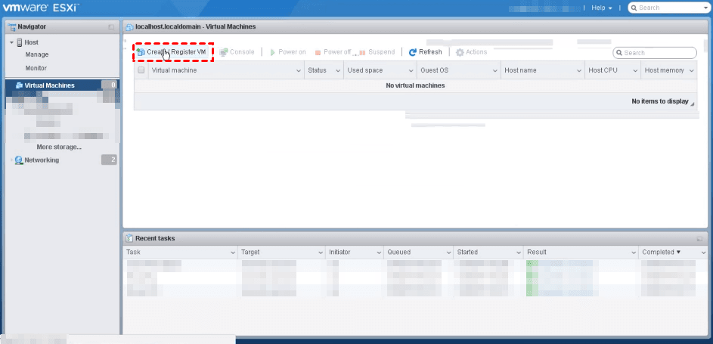
Task: Click the Suspend toolbar button
Action: pos(377,52)
